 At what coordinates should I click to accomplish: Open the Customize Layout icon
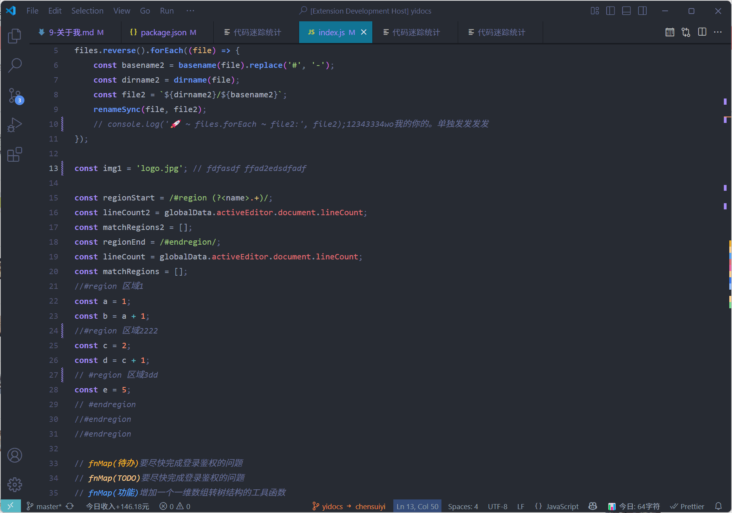coord(595,11)
